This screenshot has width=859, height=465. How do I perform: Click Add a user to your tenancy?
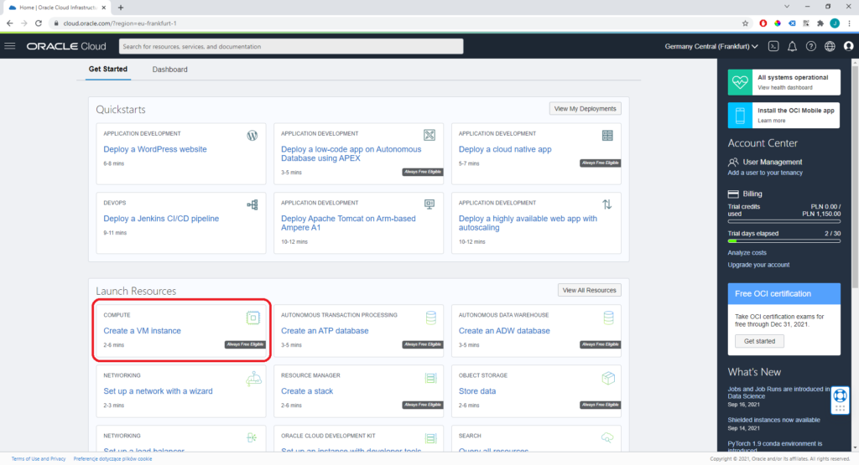click(765, 173)
